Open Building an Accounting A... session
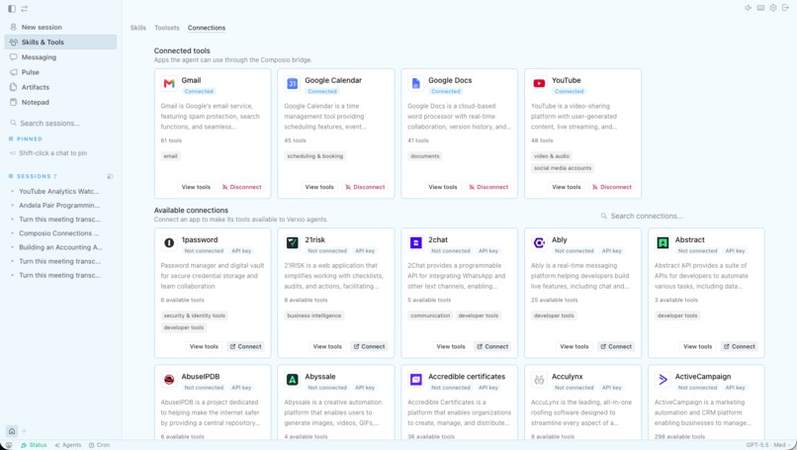The width and height of the screenshot is (797, 450). (60, 247)
